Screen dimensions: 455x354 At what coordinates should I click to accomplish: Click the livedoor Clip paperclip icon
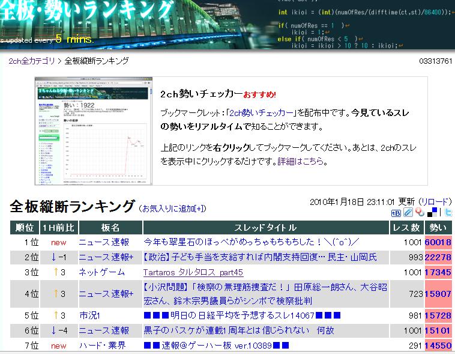408,212
